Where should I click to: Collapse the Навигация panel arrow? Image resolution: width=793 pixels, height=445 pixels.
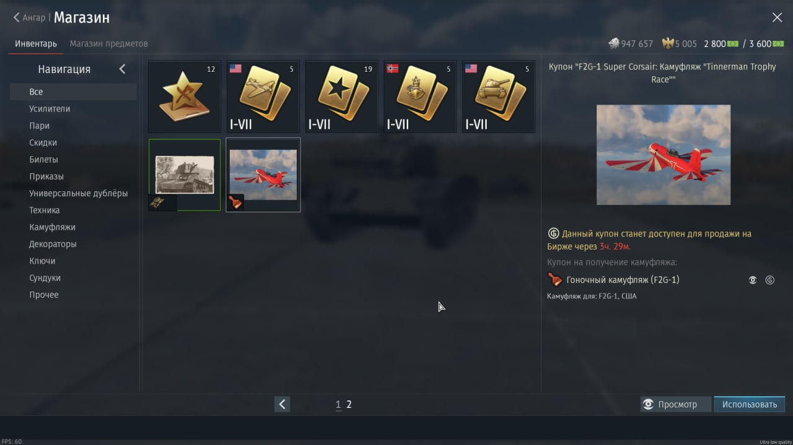pyautogui.click(x=122, y=69)
